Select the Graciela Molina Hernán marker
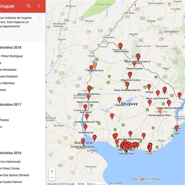This screenshot has height=185, width=185. (x=83, y=142)
